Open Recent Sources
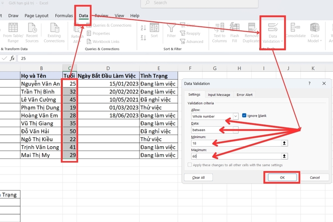 (32, 33)
